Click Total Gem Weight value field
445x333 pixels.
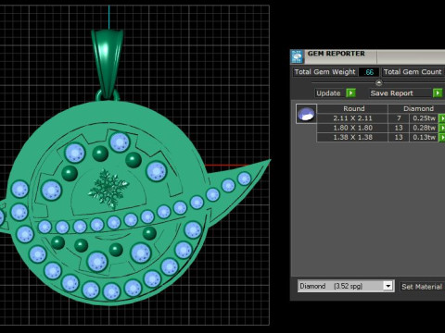[x=369, y=72]
